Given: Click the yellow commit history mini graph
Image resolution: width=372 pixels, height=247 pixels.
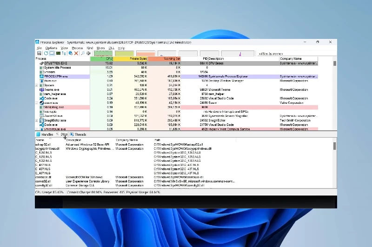Looking at the screenshot, I should pos(124,53).
